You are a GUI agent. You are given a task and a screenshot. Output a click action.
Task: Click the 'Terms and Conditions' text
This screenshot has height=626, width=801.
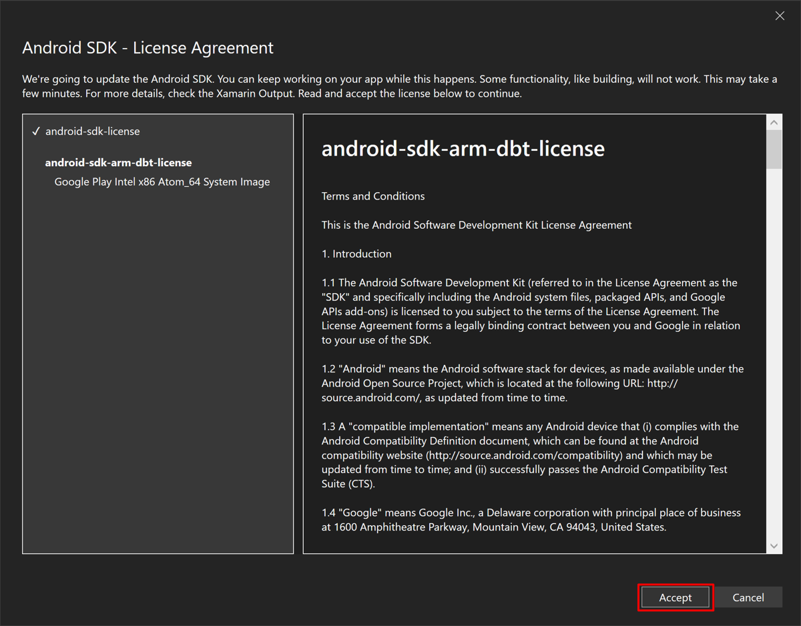tap(373, 196)
